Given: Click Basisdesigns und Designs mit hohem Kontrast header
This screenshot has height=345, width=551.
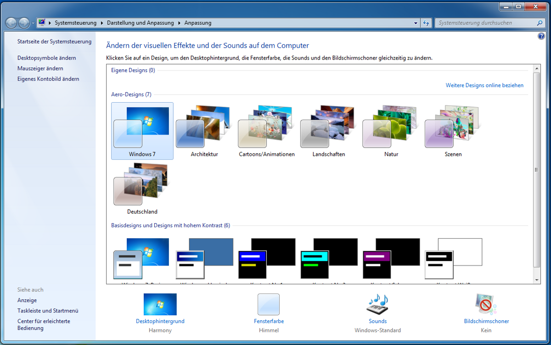Looking at the screenshot, I should 171,225.
